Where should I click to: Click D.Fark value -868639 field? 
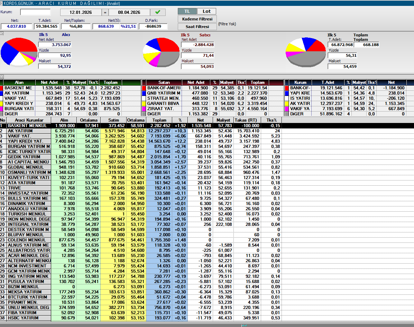click(x=154, y=26)
